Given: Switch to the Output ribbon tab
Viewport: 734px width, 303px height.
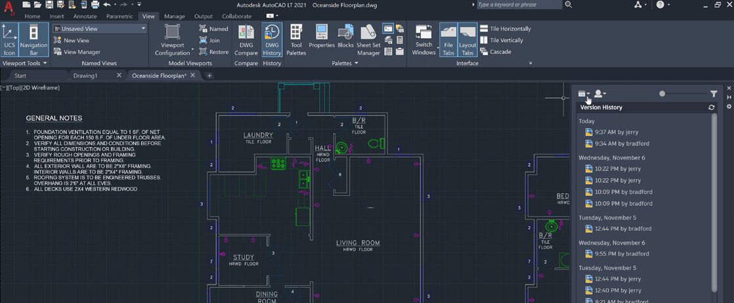Looking at the screenshot, I should [203, 16].
